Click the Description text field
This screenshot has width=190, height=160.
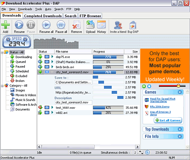73,102
